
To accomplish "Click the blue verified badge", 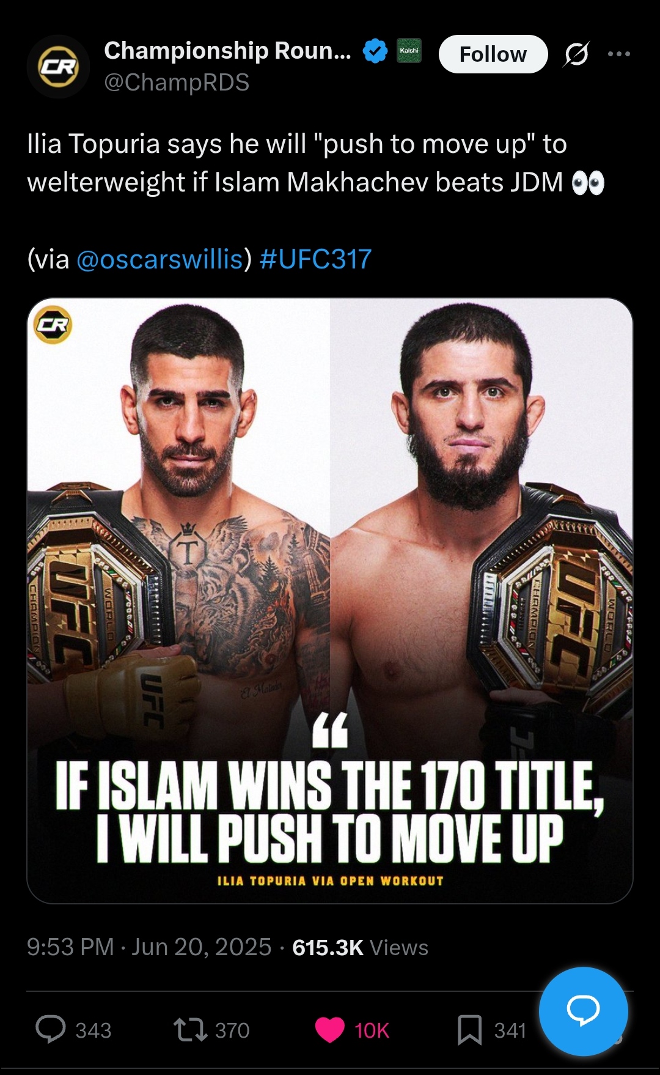I will pos(375,51).
